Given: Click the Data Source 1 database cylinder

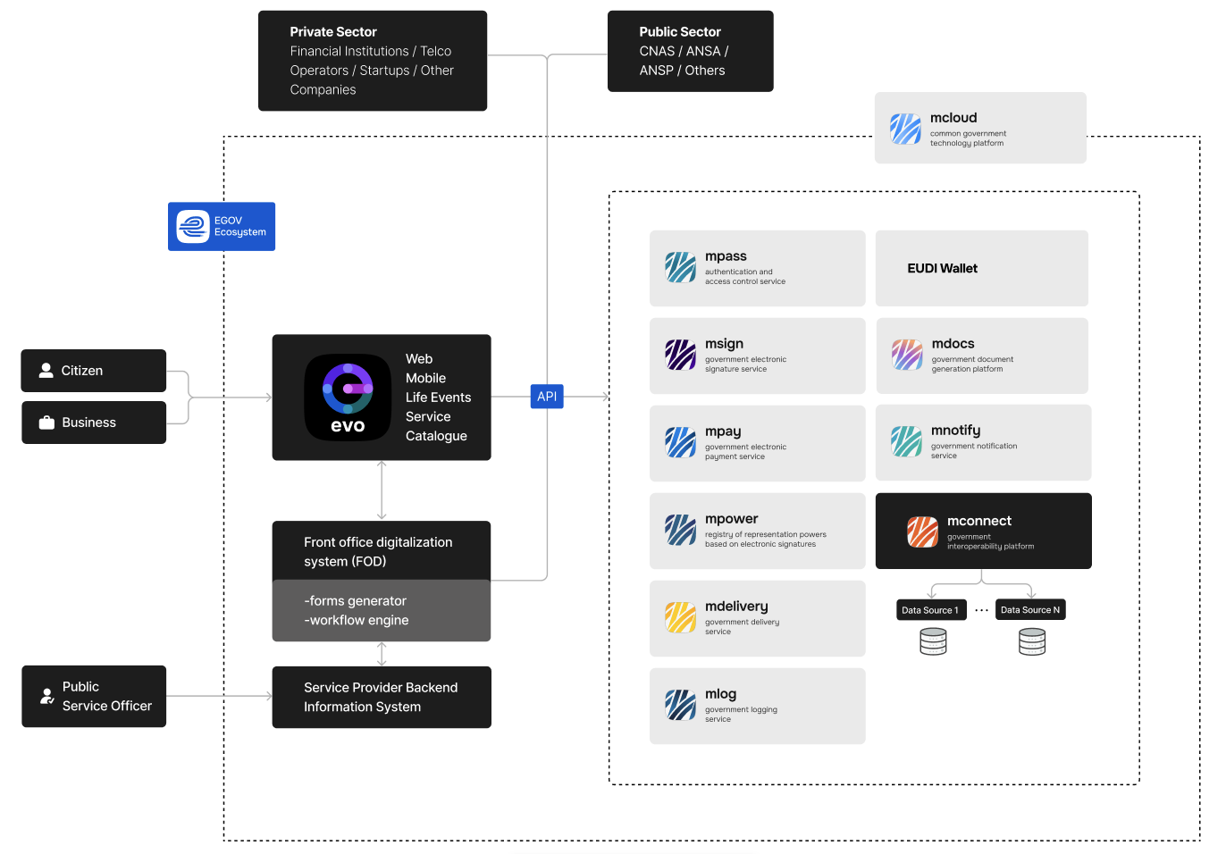Looking at the screenshot, I should coord(933,641).
